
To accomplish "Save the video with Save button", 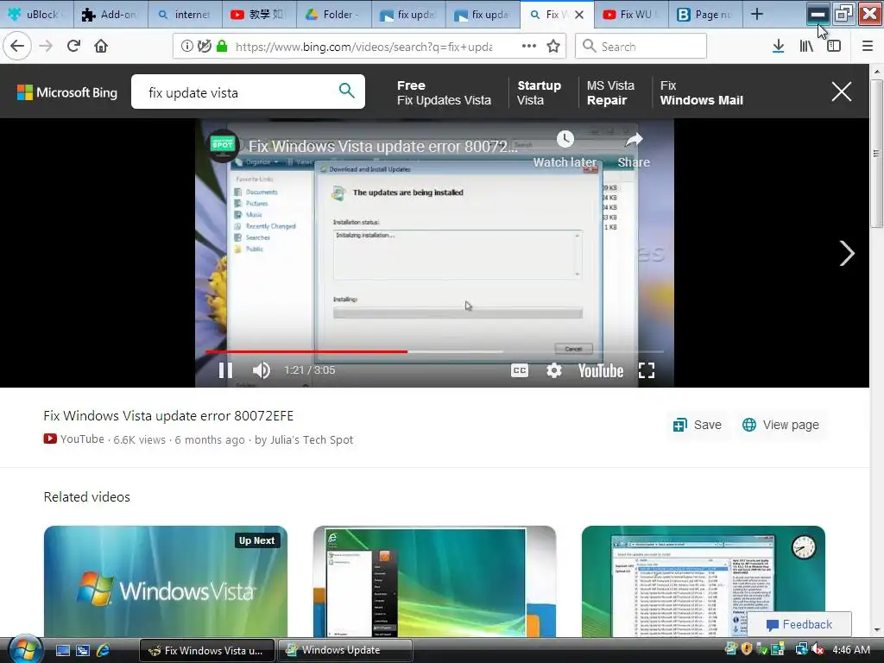I will point(697,425).
